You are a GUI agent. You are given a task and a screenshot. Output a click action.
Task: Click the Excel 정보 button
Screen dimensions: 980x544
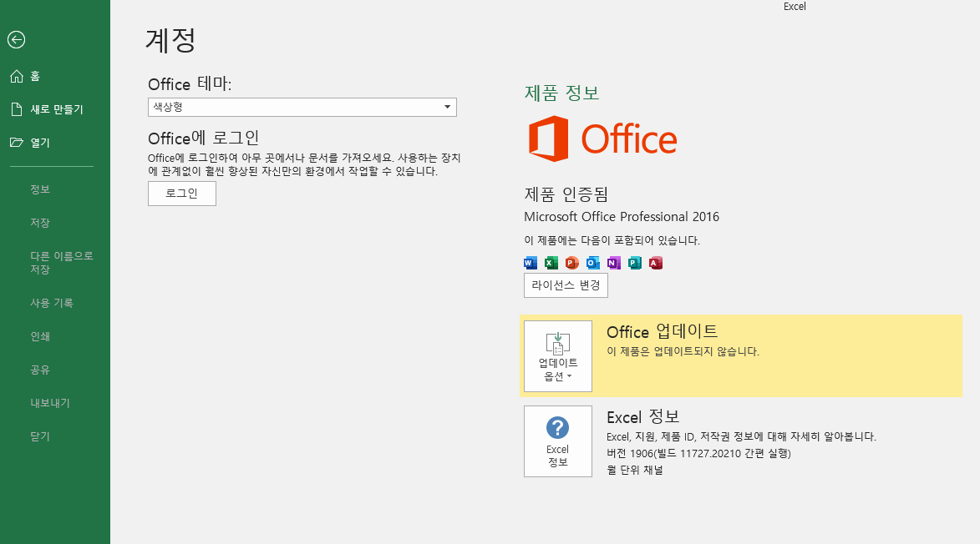coord(558,441)
